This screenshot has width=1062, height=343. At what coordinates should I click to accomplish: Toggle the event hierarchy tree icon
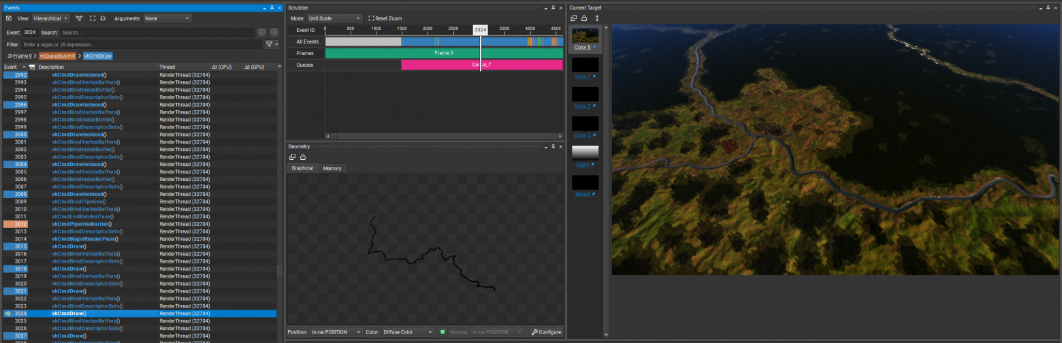79,18
